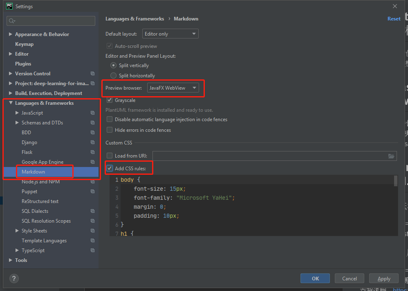
Task: Expand the Editor section arrow
Action: pos(11,54)
